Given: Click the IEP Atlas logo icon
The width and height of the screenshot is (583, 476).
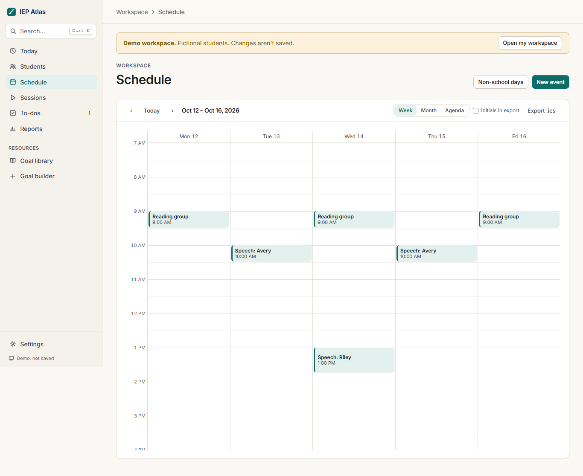Looking at the screenshot, I should coord(12,12).
